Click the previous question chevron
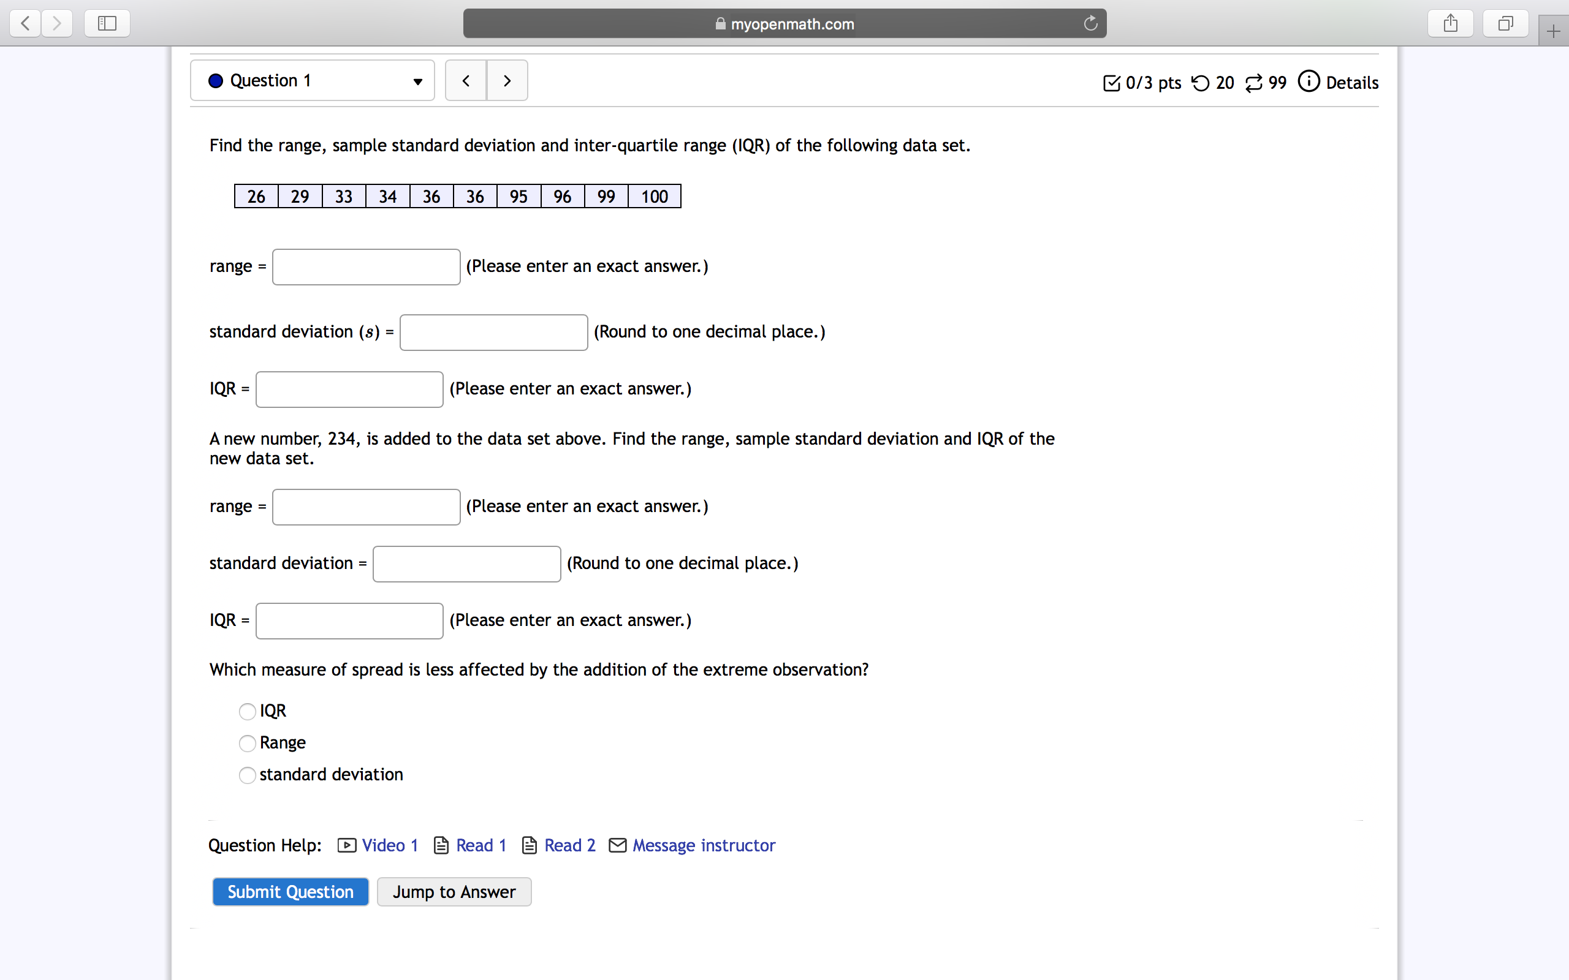Screen dimensions: 1569x980 coord(466,80)
